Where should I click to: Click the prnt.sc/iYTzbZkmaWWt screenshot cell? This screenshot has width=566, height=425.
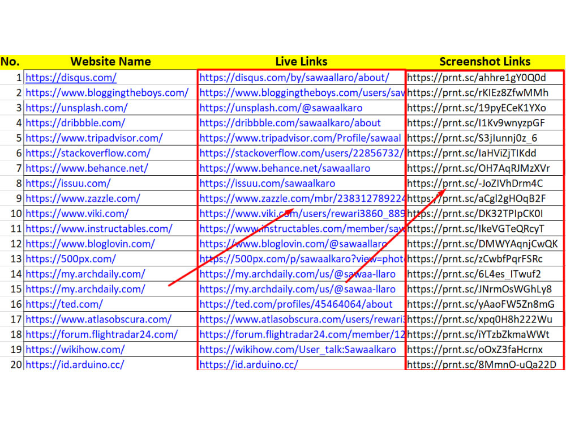[x=485, y=335]
